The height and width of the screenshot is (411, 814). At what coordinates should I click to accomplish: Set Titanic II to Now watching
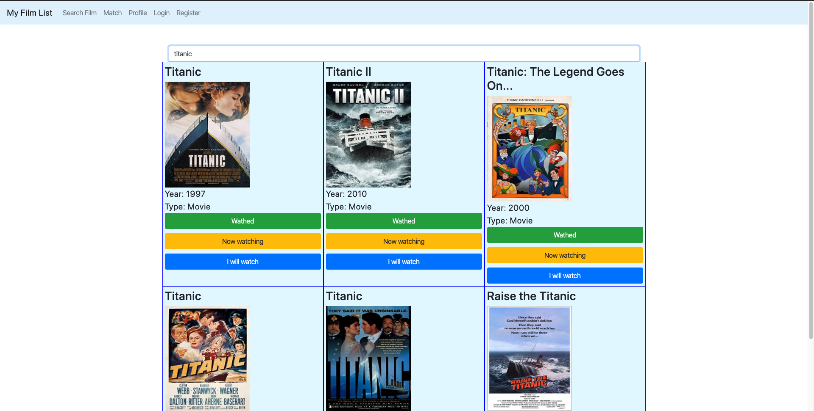[404, 241]
